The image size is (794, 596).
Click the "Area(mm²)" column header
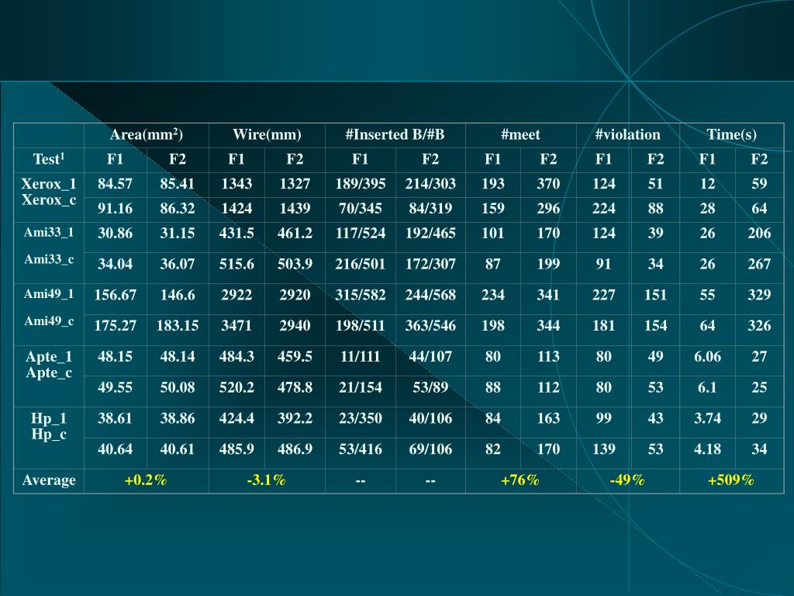(x=147, y=135)
